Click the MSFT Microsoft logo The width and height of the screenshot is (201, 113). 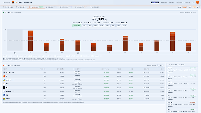(4, 99)
